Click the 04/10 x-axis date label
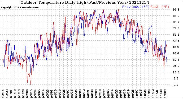This screenshot has width=183, height=99. pos(55,94)
